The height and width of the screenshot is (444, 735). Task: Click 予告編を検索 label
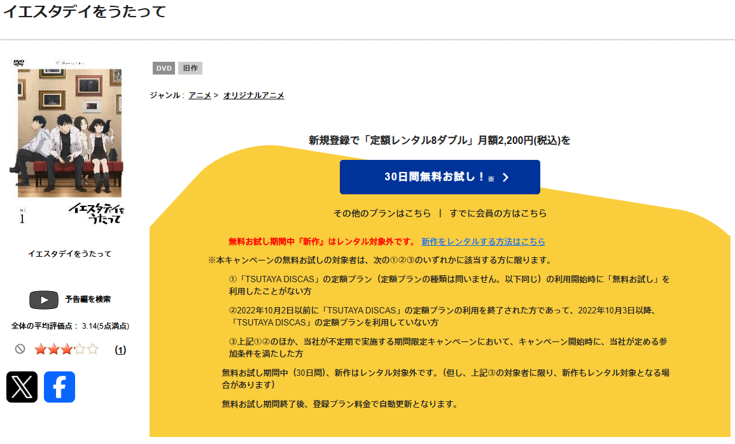88,299
